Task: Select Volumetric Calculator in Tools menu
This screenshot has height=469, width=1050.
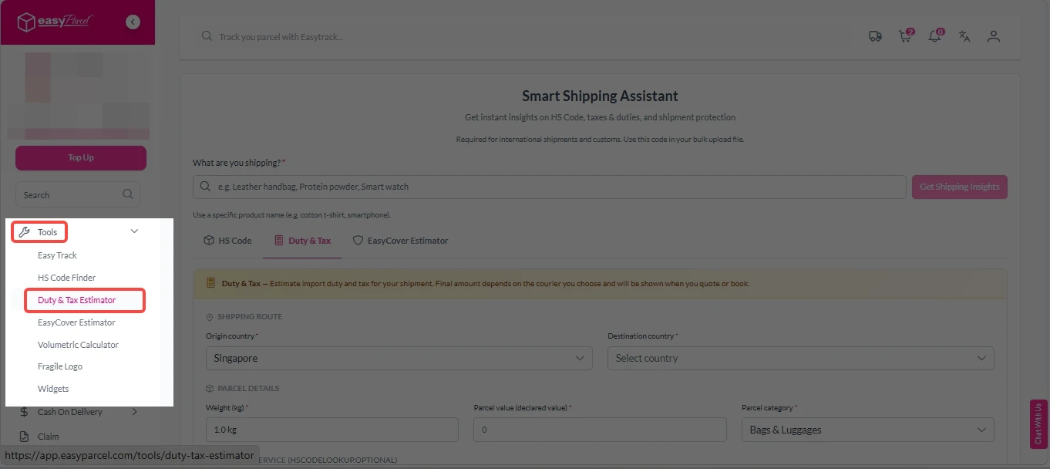Action: (78, 345)
